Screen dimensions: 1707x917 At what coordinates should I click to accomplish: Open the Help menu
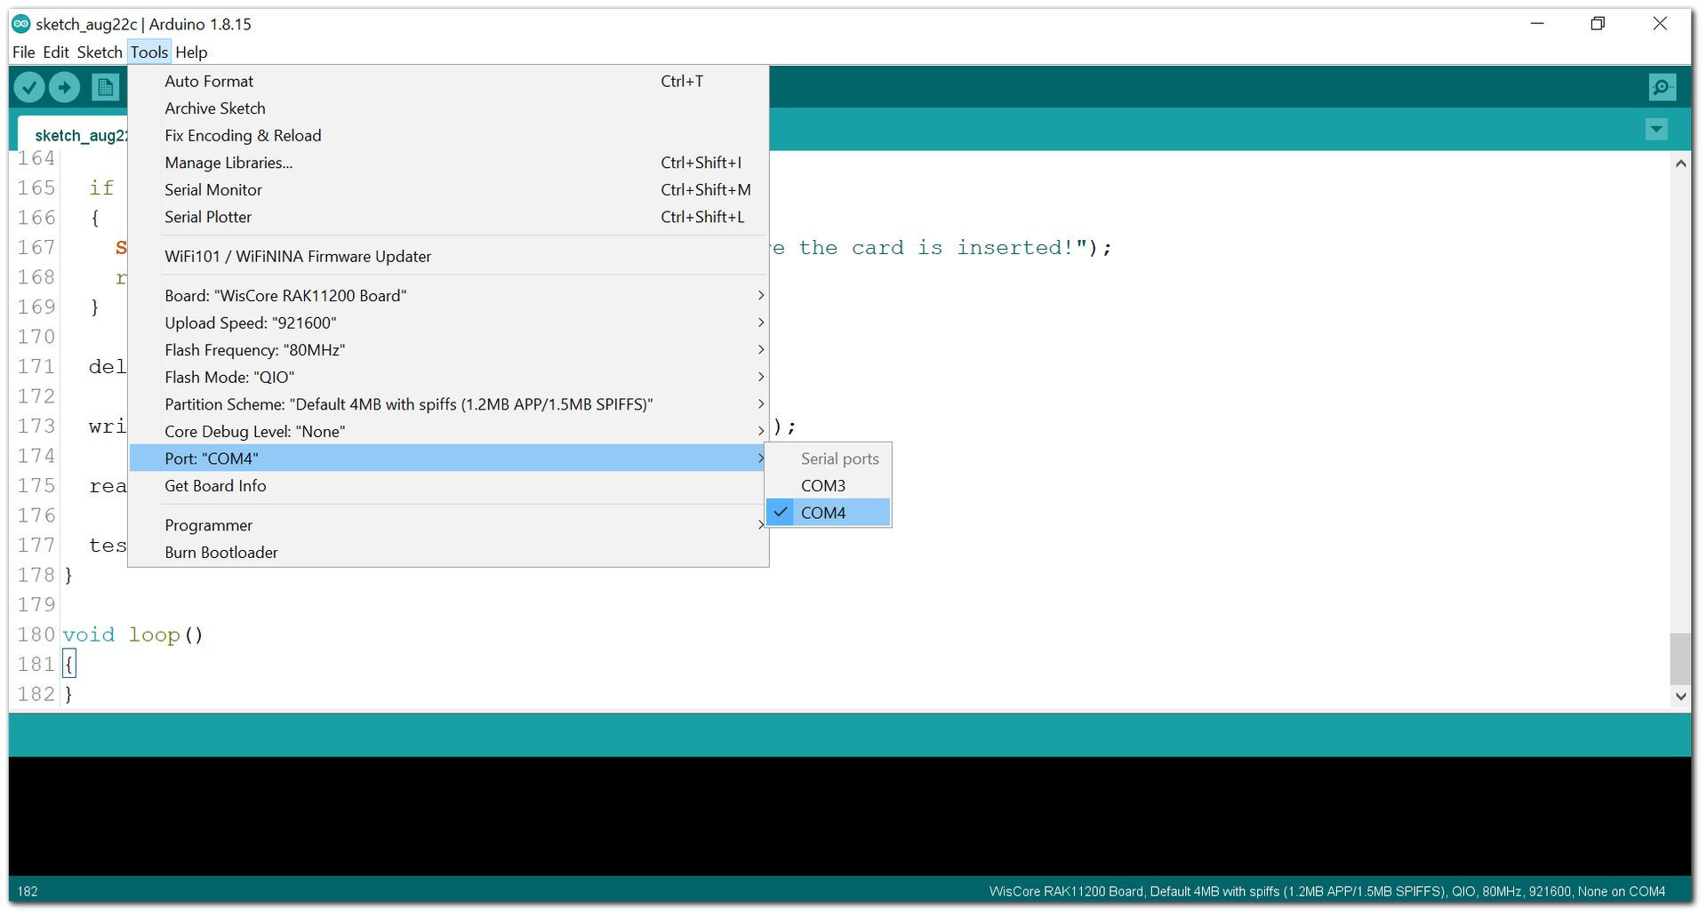coord(191,52)
